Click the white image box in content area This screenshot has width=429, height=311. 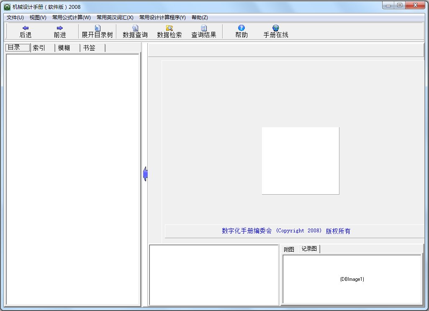[301, 161]
